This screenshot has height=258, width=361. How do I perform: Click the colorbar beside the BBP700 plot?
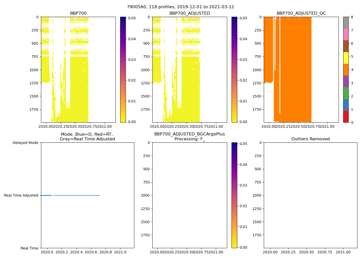coord(123,70)
